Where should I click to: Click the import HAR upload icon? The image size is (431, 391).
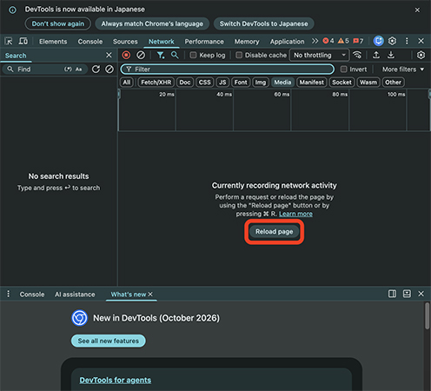tap(376, 55)
